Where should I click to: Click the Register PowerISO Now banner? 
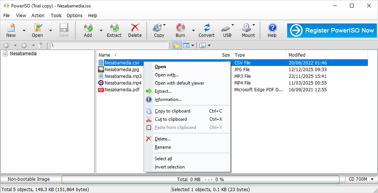point(332,31)
